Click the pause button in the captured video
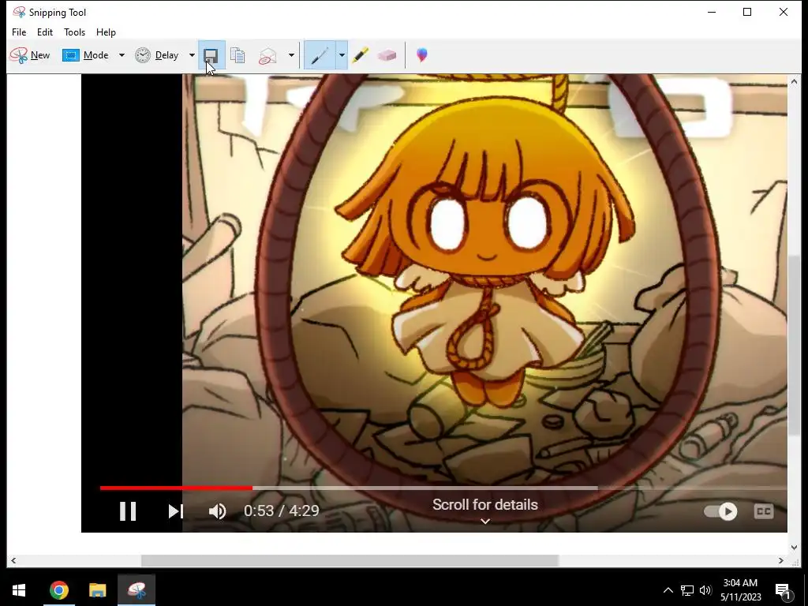 tap(128, 511)
